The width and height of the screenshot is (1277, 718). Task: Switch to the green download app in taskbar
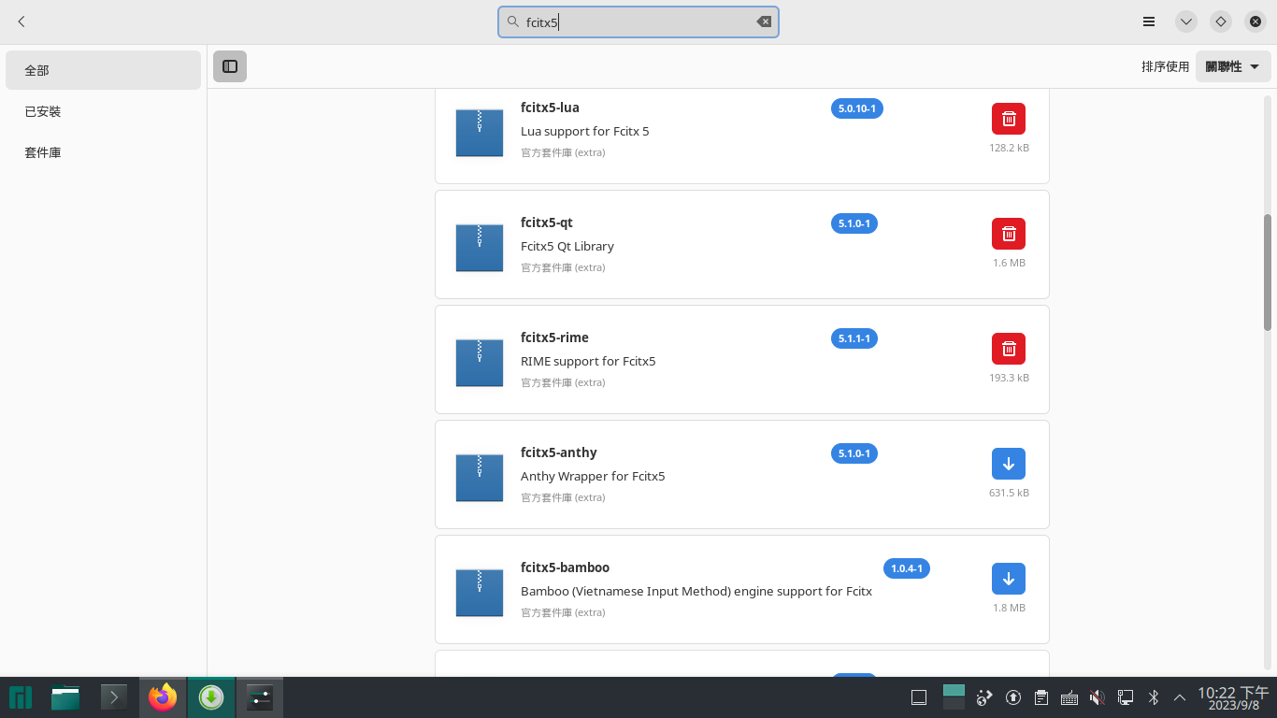[211, 697]
